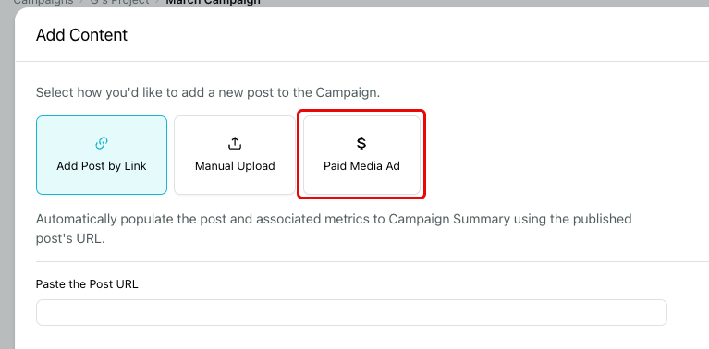Click the chevron before March Campaign

click(x=158, y=2)
